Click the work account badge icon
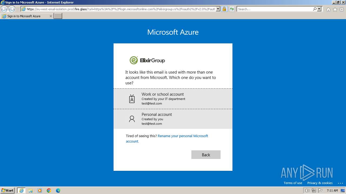 tap(132, 99)
